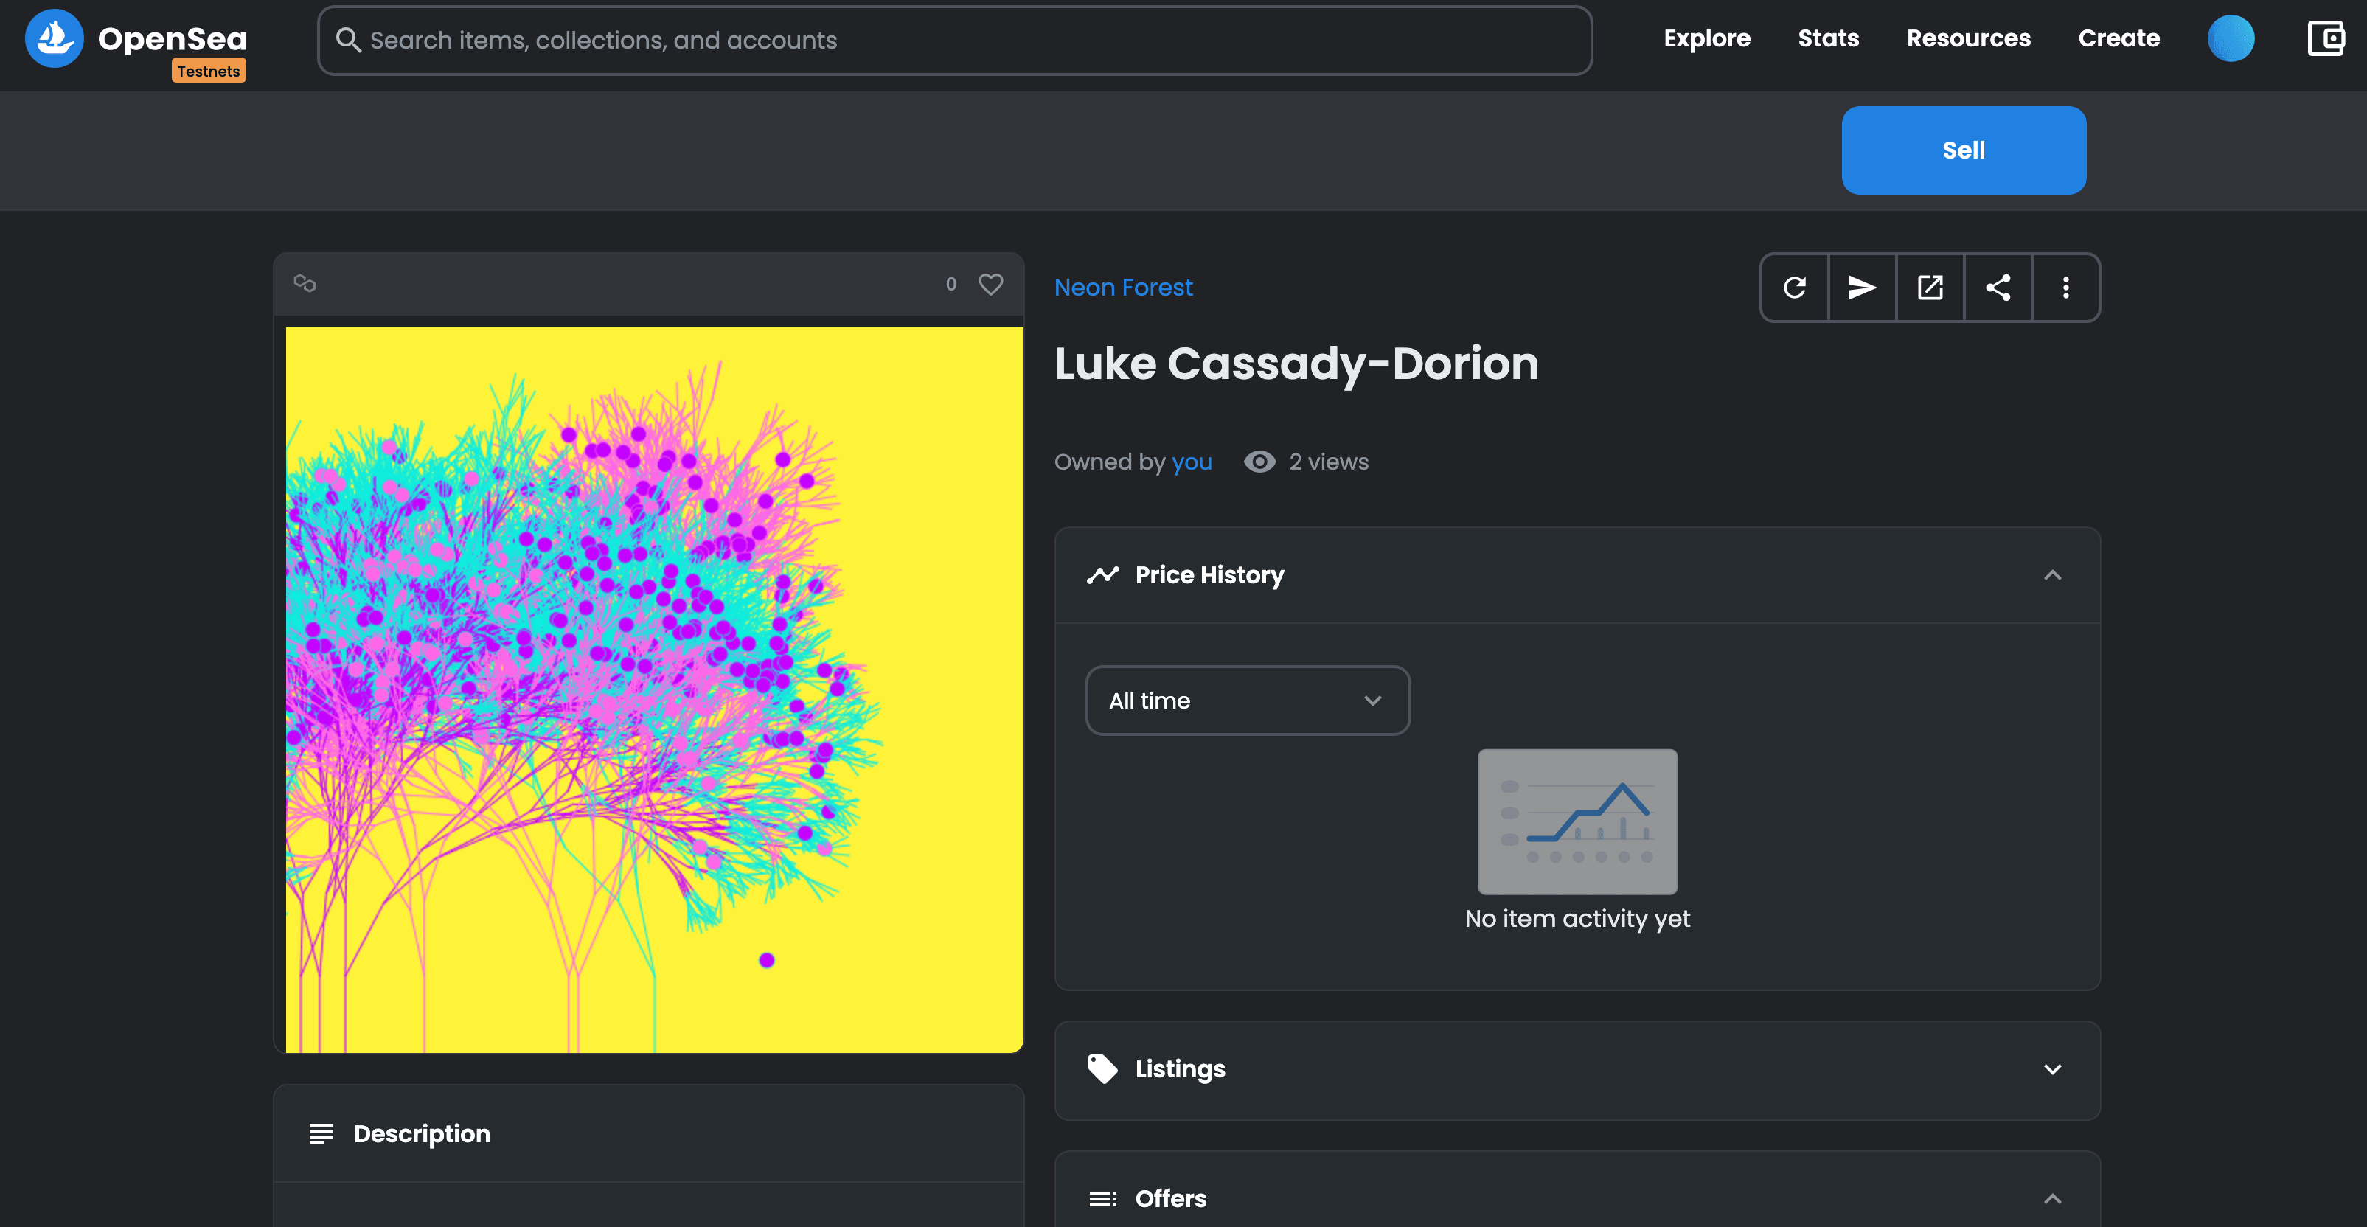This screenshot has height=1227, width=2367.
Task: Open the Explore menu
Action: pos(1706,38)
